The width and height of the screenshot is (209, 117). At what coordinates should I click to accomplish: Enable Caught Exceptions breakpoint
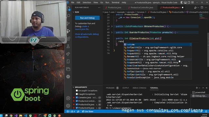coord(77,94)
